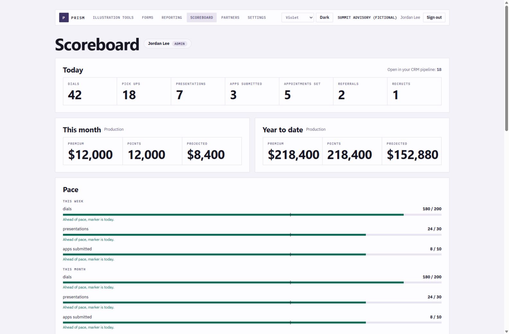The height and width of the screenshot is (334, 509).
Task: Click the This Week presentations progress bar
Action: tap(252, 235)
